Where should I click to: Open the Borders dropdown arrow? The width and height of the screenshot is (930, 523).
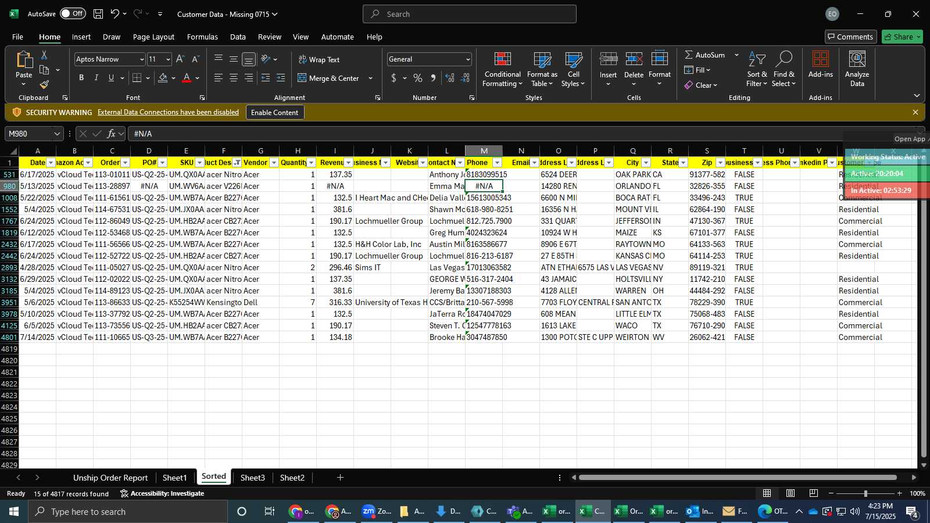(148, 78)
